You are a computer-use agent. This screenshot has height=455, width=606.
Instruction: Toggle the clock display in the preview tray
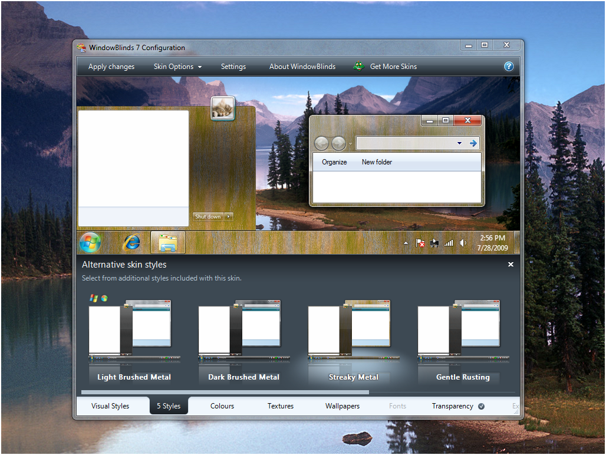(x=493, y=242)
